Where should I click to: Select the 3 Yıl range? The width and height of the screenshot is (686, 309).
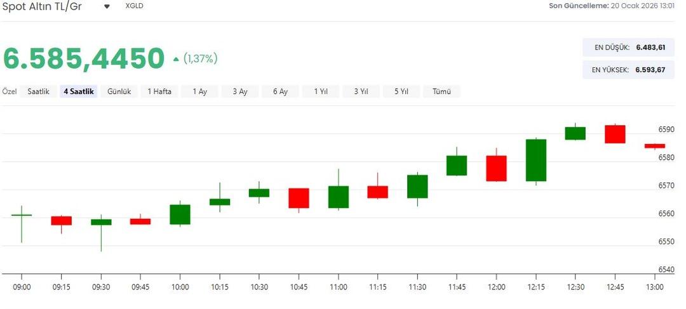pos(361,91)
